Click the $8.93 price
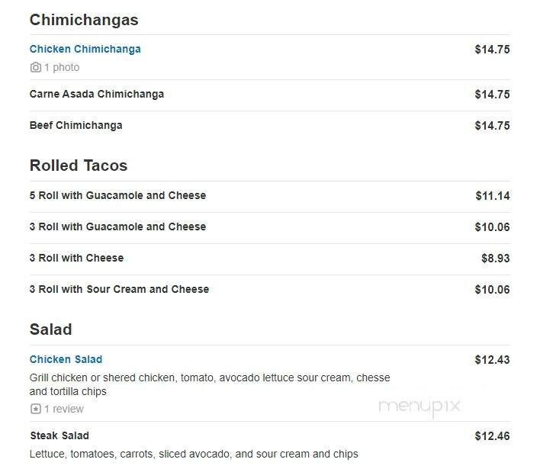Image resolution: width=556 pixels, height=469 pixels. (495, 258)
